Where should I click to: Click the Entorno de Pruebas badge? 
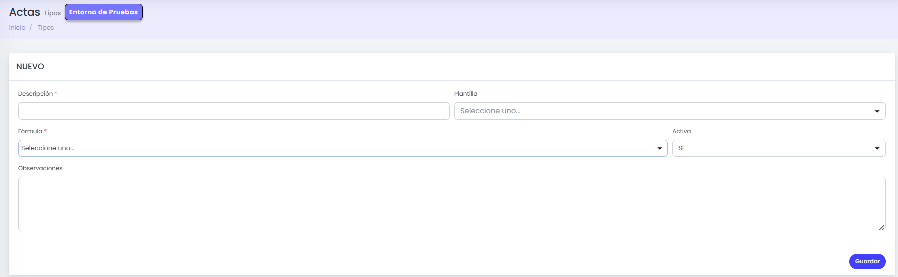(104, 12)
